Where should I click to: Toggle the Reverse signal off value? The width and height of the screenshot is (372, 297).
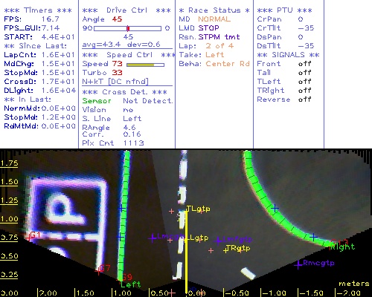click(305, 99)
